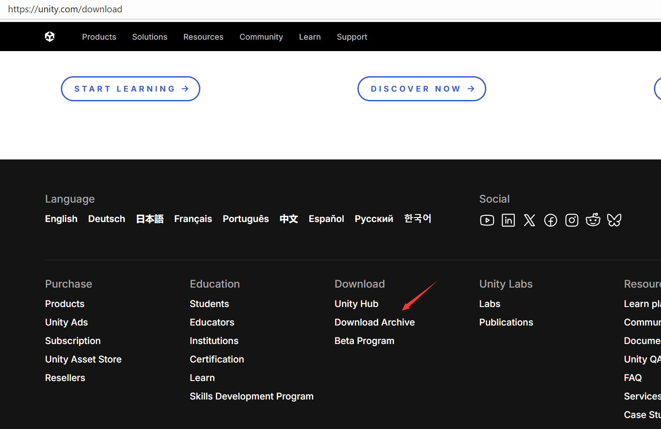Open the Unity Hub download link

[357, 304]
